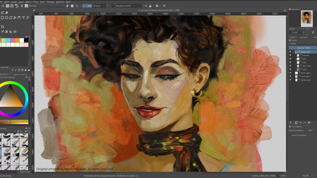
Task: Open the Overview zoom percentage dropdown
Action: 297,29
